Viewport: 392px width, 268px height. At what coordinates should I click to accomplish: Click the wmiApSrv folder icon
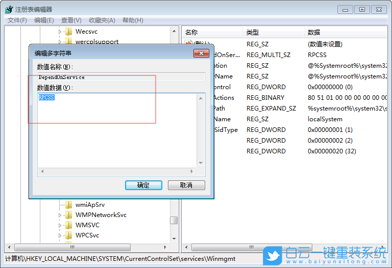(69, 205)
